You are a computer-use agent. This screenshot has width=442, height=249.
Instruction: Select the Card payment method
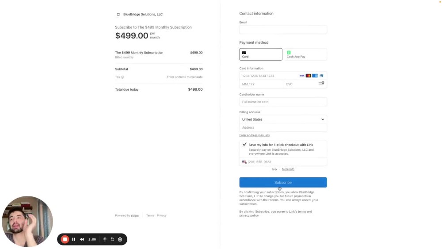tap(261, 54)
